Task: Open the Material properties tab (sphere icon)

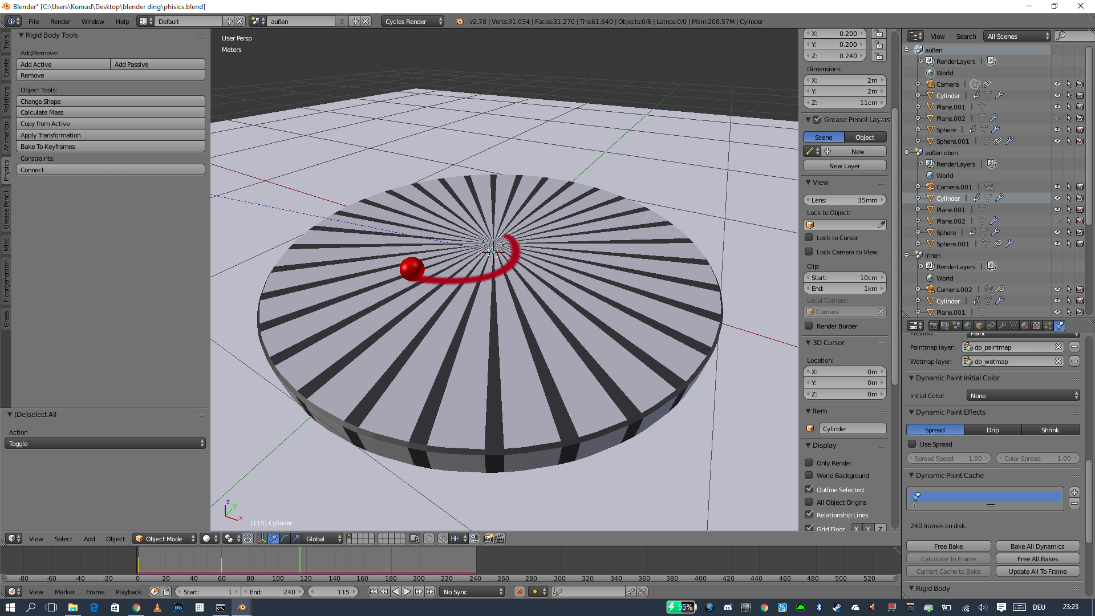Action: [x=1025, y=326]
